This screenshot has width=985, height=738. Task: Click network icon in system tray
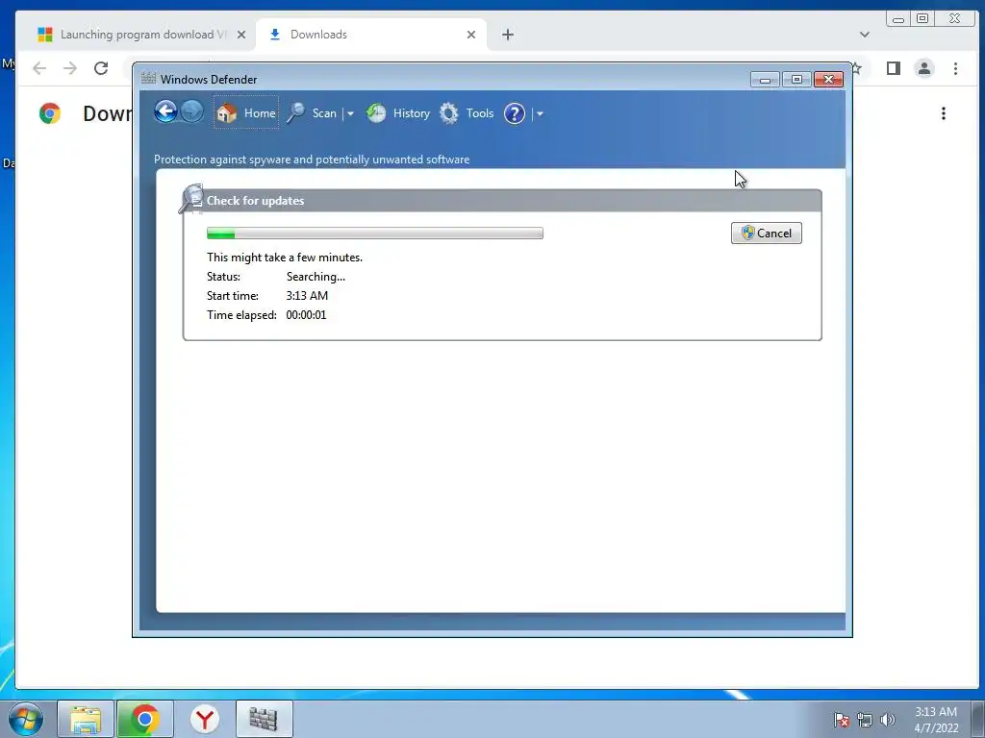(x=865, y=720)
